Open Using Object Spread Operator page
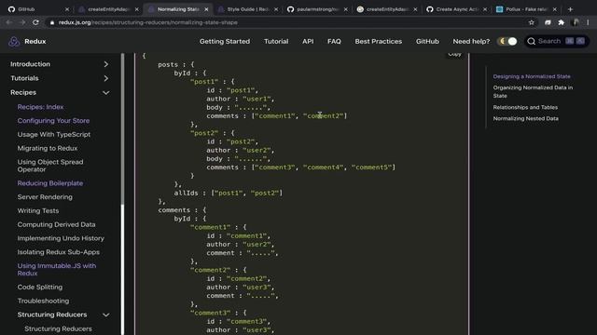This screenshot has height=335, width=597. pyautogui.click(x=49, y=166)
